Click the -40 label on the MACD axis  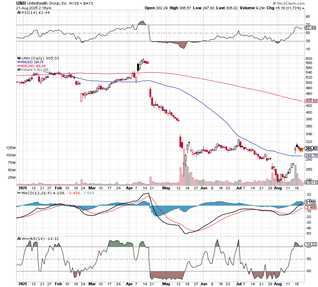click(309, 228)
